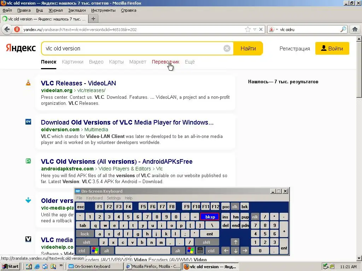This screenshot has height=271, width=362.
Task: Click the left arrow key on On-Screen Keyboard
Action: click(x=226, y=251)
